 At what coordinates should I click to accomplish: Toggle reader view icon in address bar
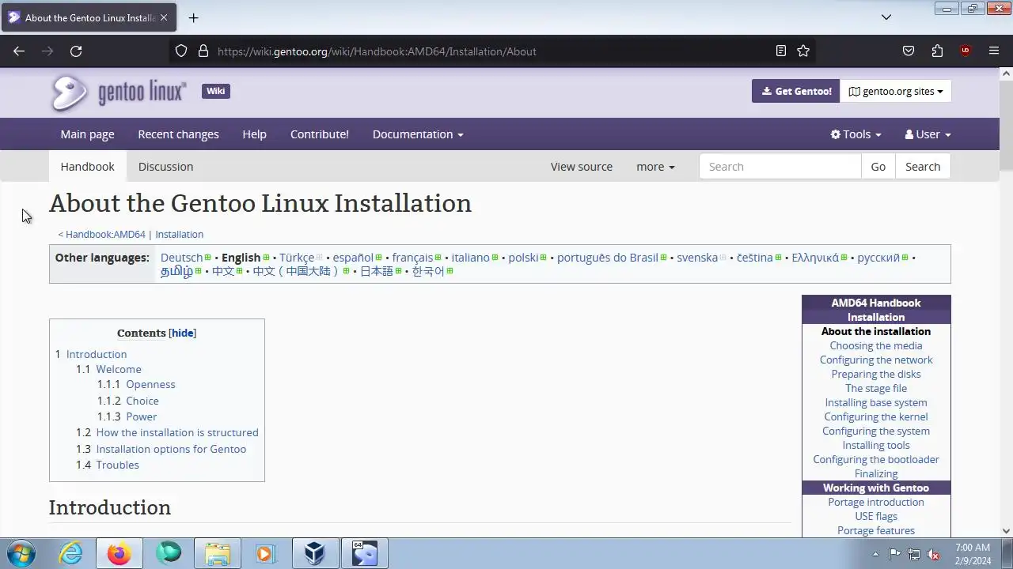tap(781, 51)
